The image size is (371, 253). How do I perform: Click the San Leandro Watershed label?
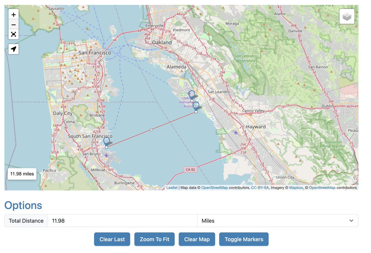(245, 58)
